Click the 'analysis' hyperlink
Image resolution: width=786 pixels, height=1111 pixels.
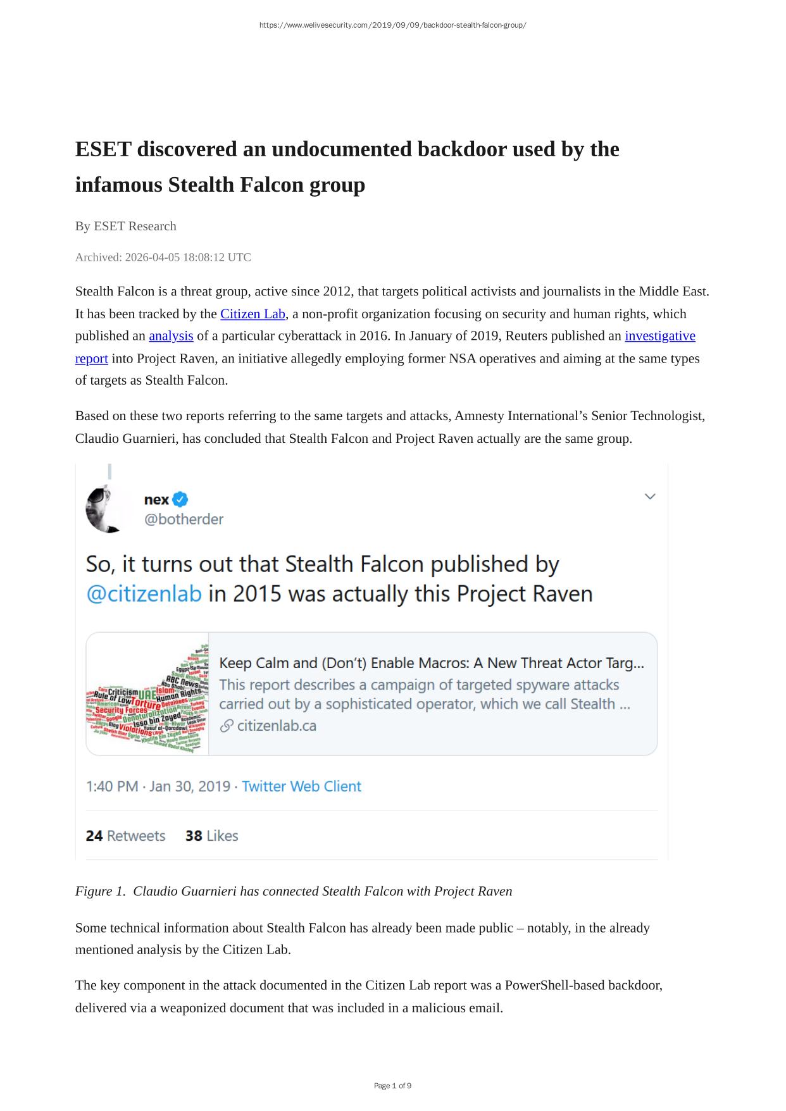pyautogui.click(x=171, y=336)
